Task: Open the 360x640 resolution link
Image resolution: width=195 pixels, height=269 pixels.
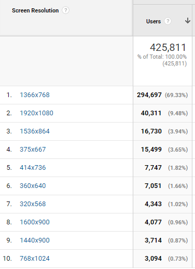Action: (33, 186)
